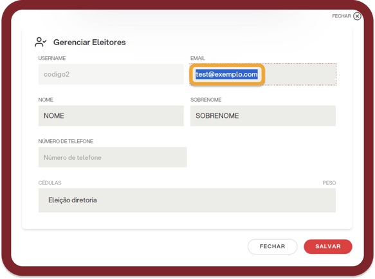Click the USERNAME field label
The image size is (375, 279).
[x=52, y=58]
